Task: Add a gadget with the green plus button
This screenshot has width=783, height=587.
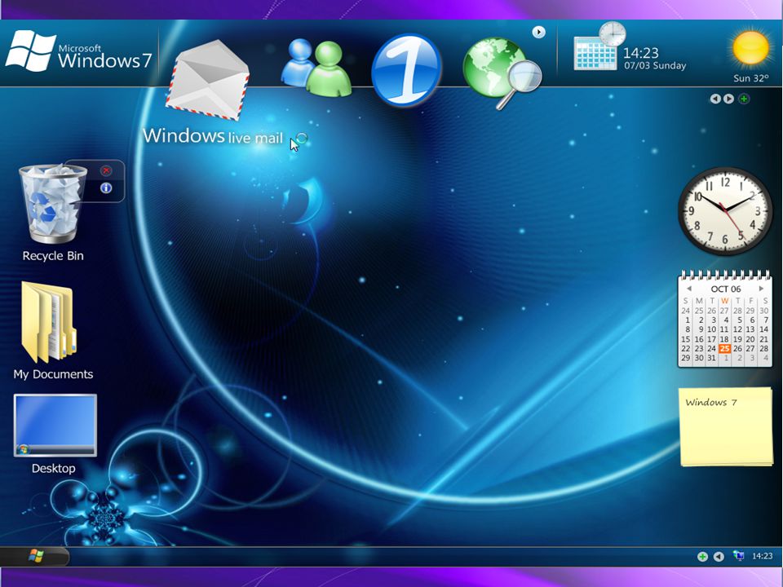Action: point(744,99)
